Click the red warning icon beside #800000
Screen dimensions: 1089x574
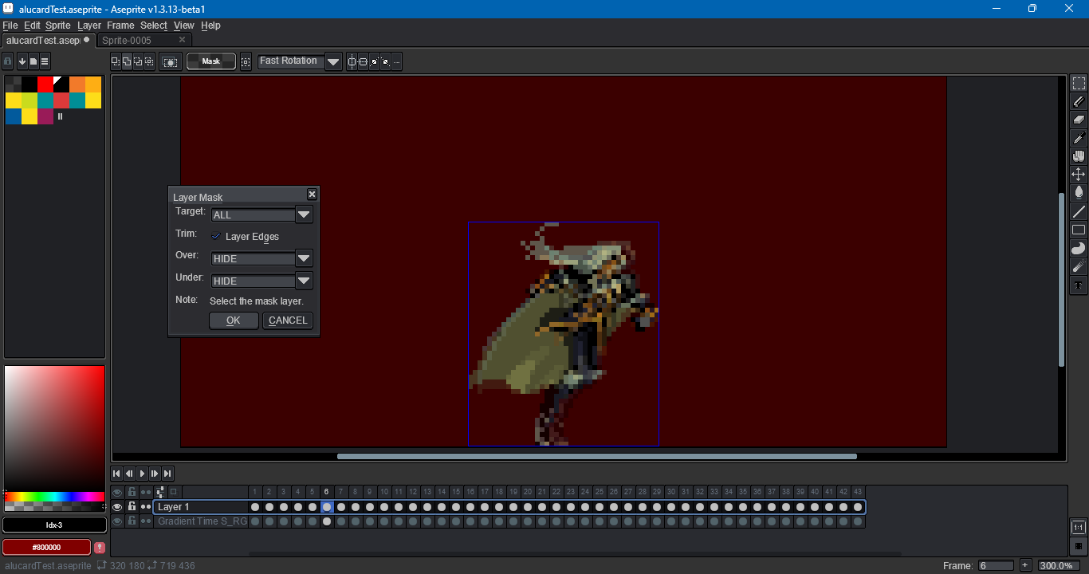100,548
